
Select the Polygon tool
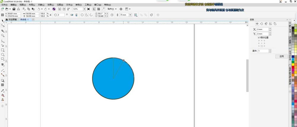click(2, 59)
